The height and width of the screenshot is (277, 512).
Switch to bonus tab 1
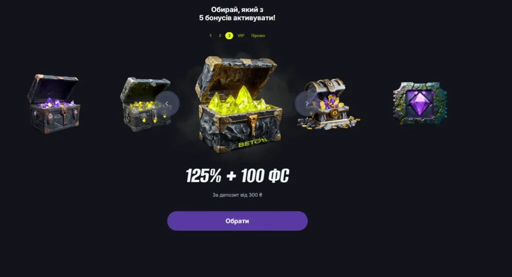pyautogui.click(x=210, y=35)
